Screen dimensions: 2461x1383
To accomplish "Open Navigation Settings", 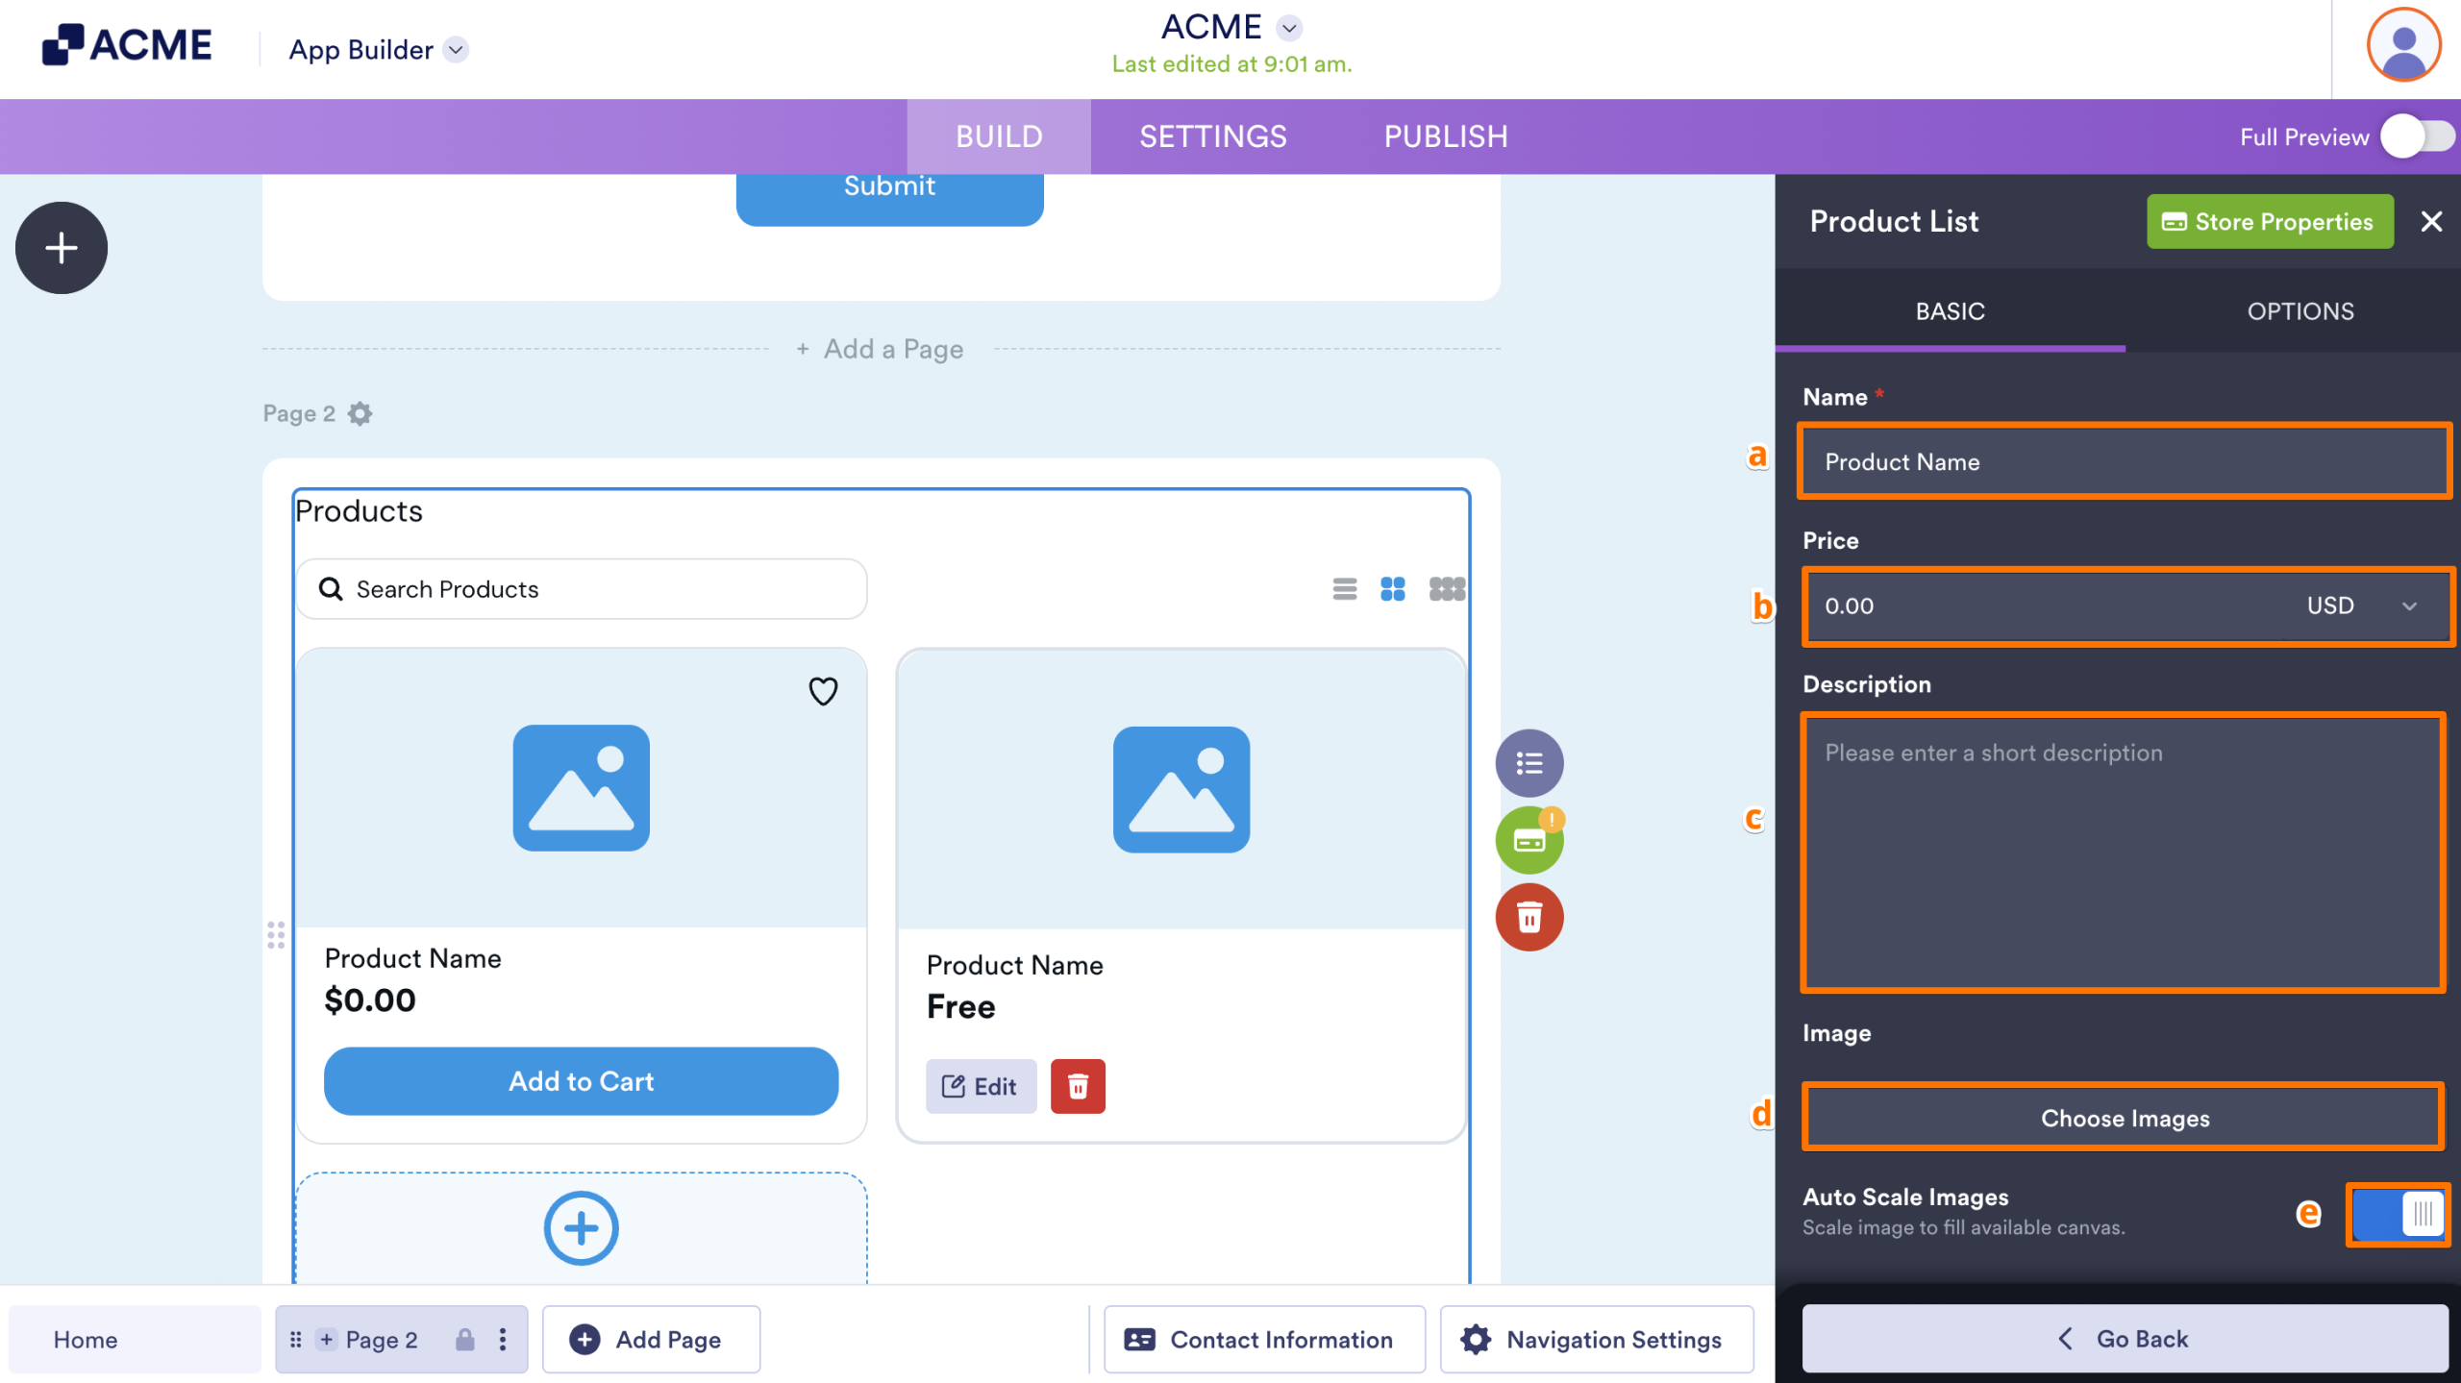I will pyautogui.click(x=1597, y=1339).
